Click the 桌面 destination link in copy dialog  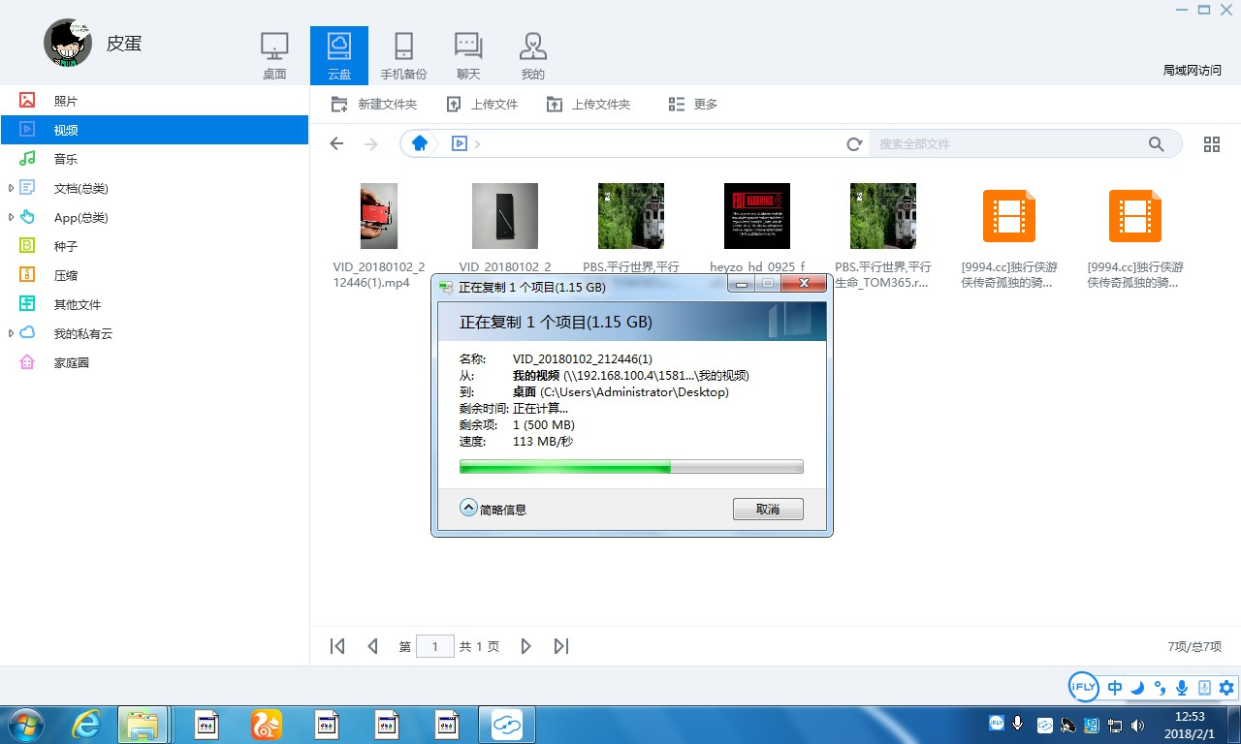525,392
